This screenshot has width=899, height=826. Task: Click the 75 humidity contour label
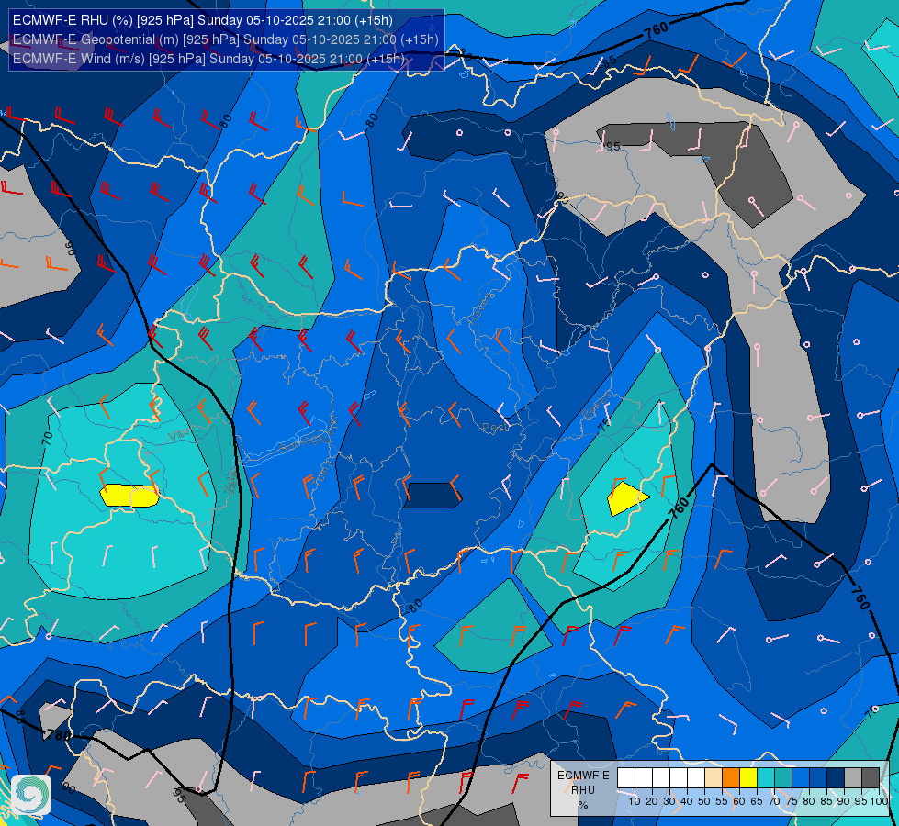(x=603, y=425)
